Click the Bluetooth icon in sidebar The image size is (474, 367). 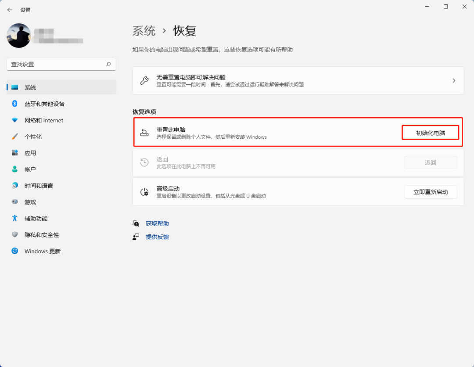(14, 104)
